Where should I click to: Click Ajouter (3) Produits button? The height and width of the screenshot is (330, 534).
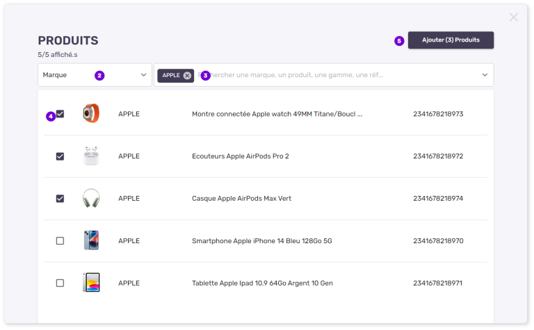pyautogui.click(x=451, y=40)
